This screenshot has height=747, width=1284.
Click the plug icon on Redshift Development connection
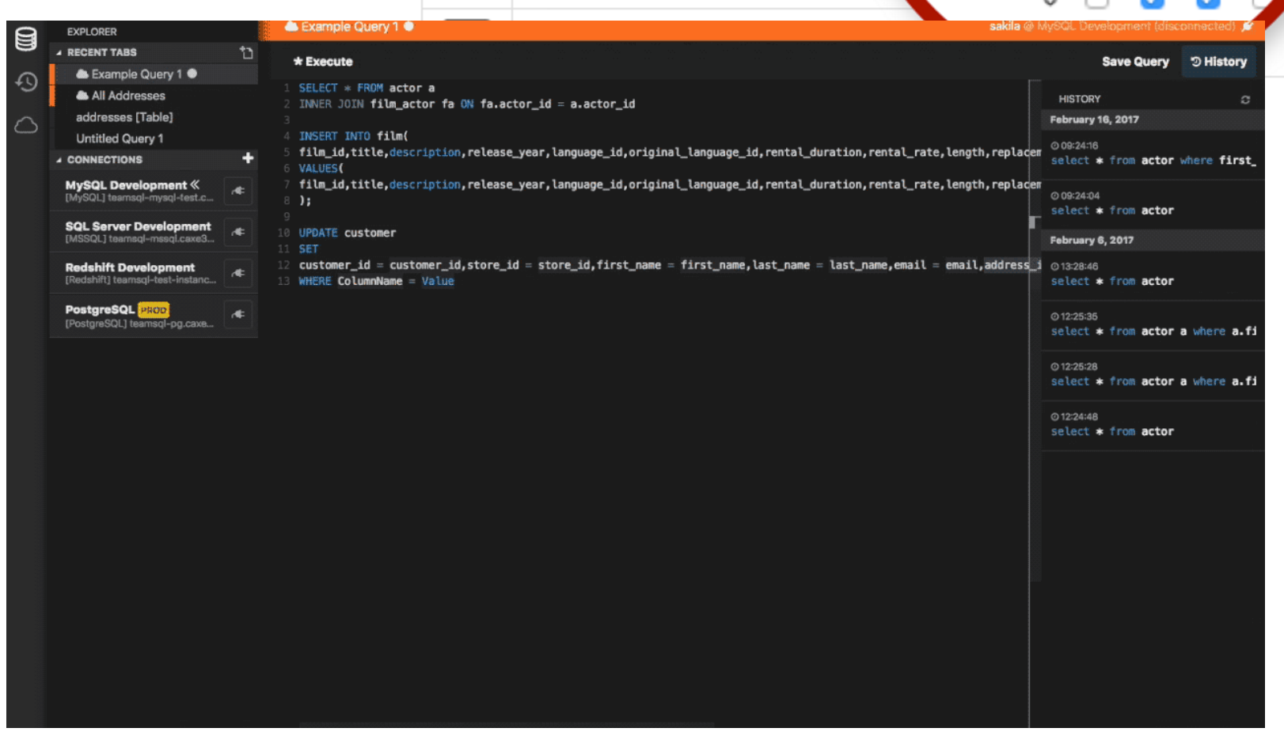coord(237,273)
